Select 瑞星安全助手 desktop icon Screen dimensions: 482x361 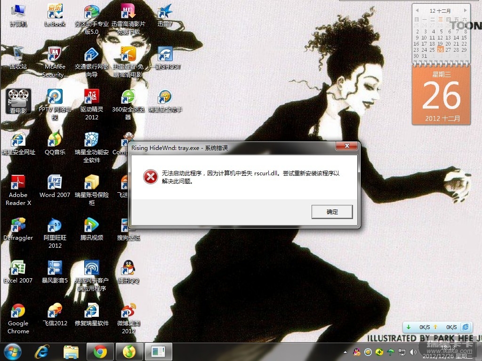[165, 102]
